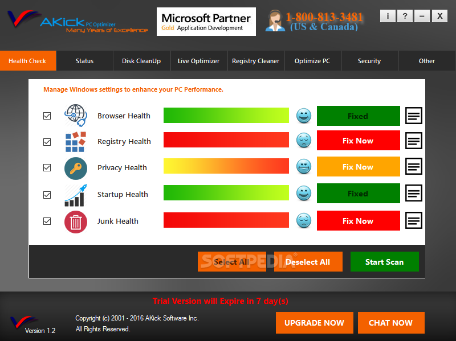456x341 pixels.
Task: Click the UPGRADE NOW button
Action: pos(315,323)
